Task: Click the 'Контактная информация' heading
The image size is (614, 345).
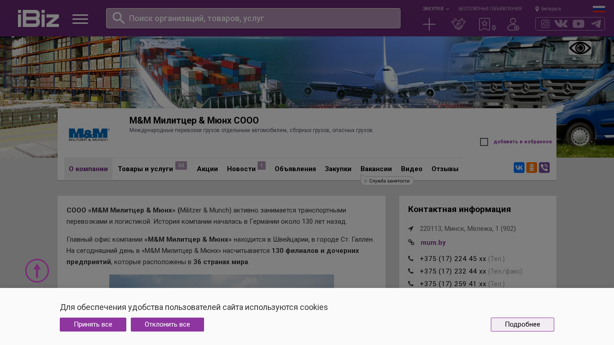Action: pyautogui.click(x=459, y=209)
